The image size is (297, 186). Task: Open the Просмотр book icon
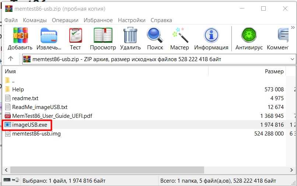pos(103,35)
